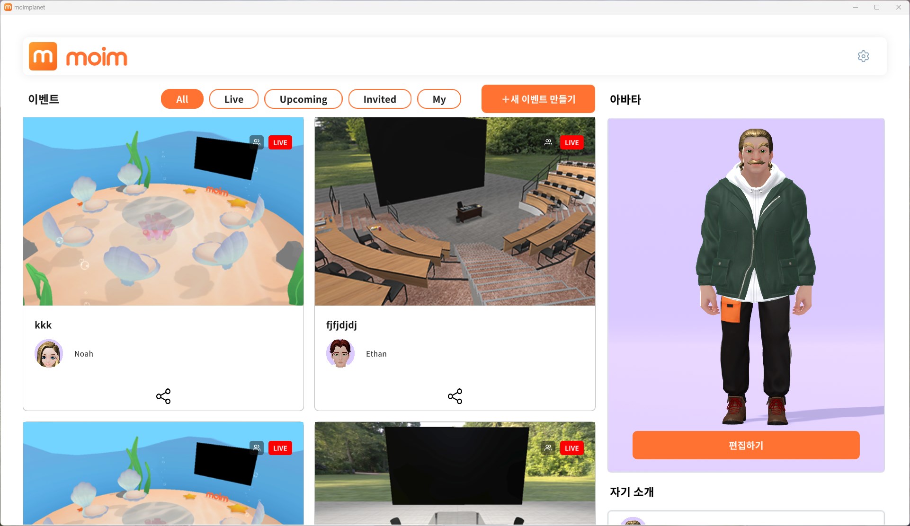This screenshot has width=910, height=526.
Task: Click Noah's profile avatar
Action: tap(49, 353)
